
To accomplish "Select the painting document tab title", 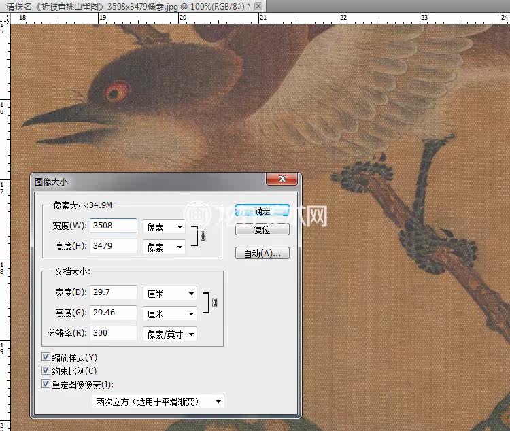I will (128, 7).
